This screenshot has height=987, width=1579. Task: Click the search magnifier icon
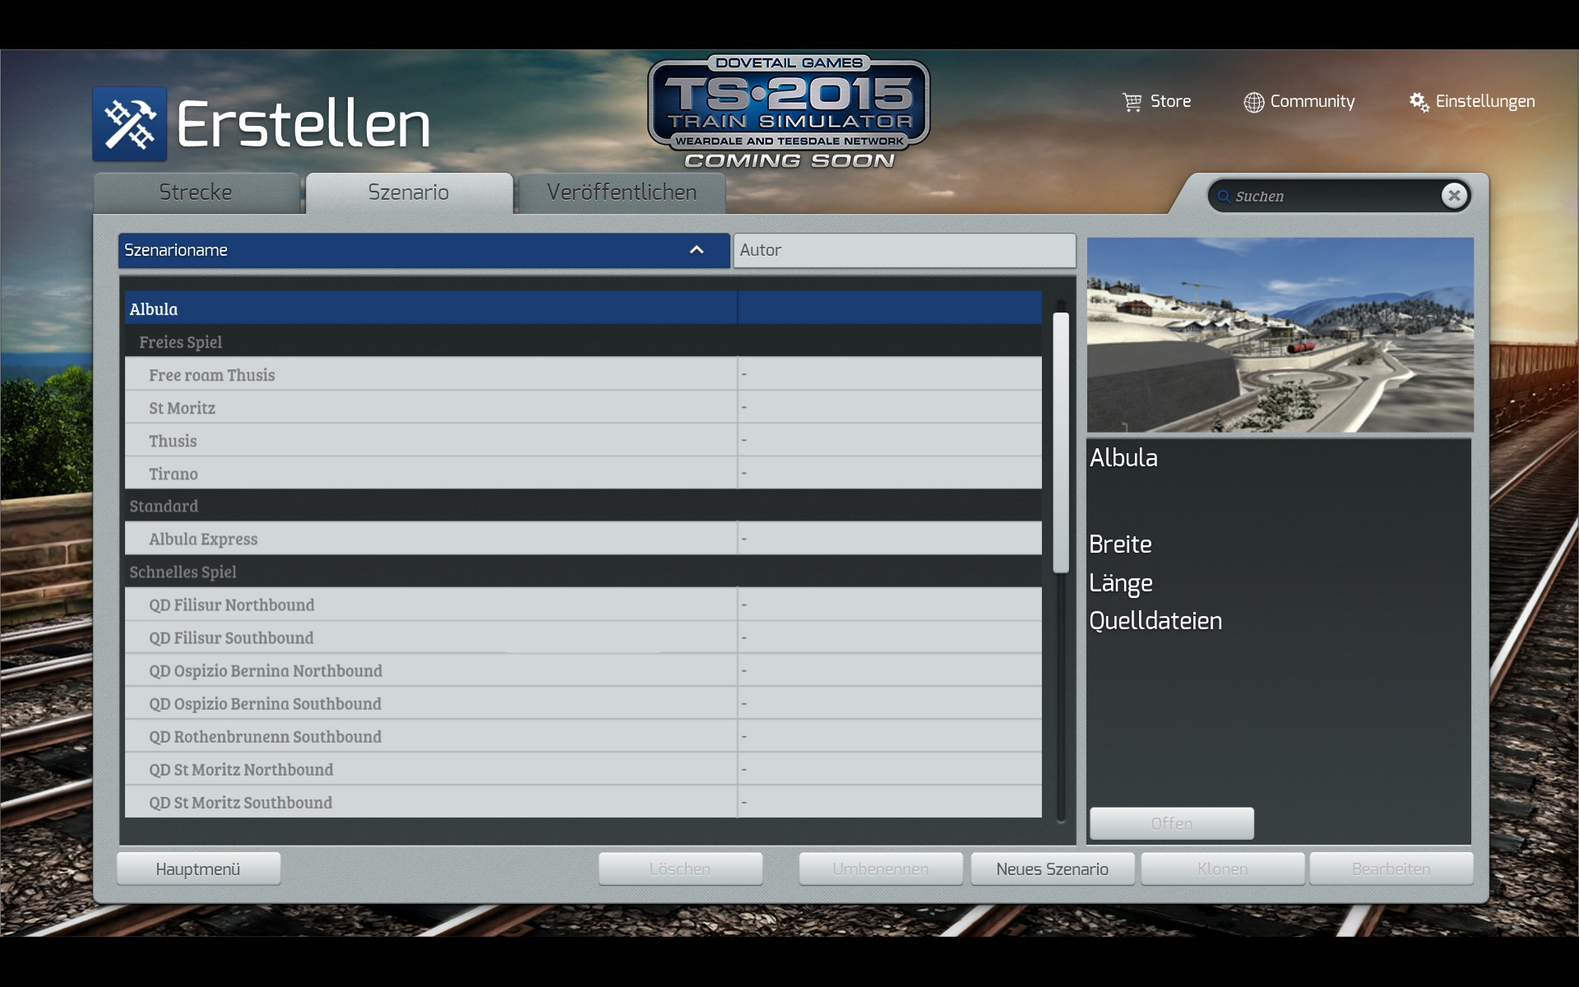point(1224,197)
